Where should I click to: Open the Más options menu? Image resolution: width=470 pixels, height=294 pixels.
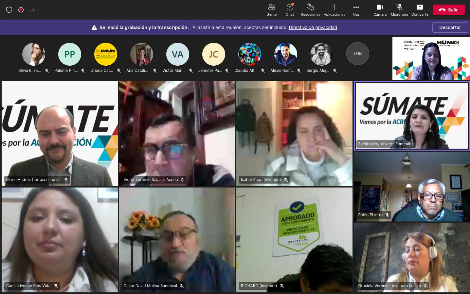tap(356, 10)
